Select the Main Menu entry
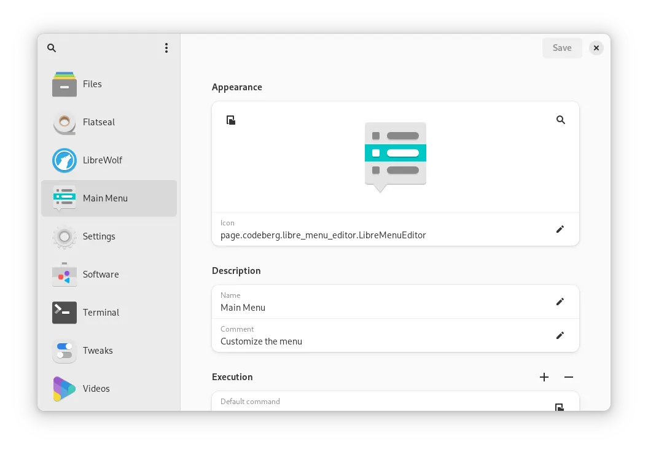Image resolution: width=648 pixels, height=452 pixels. (x=109, y=198)
